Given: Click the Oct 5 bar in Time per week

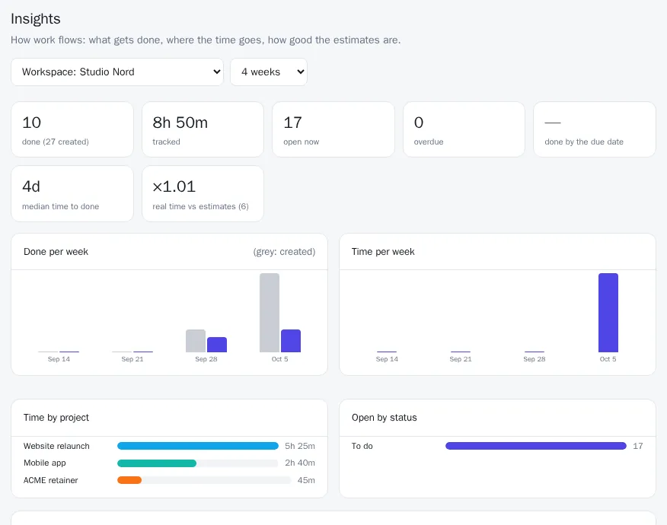Looking at the screenshot, I should [x=608, y=313].
